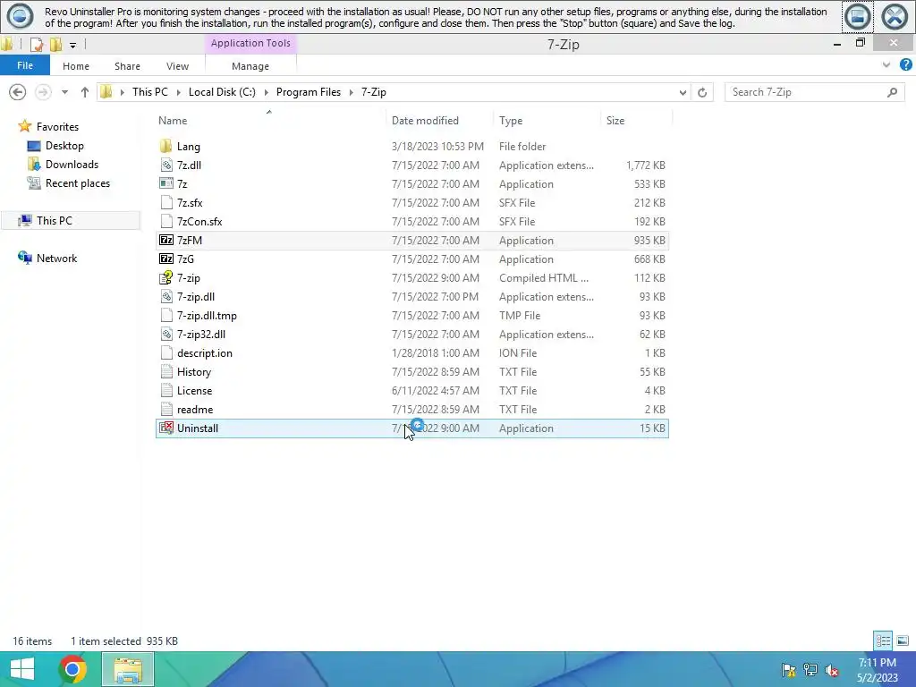Switch to the View ribbon tab
The image size is (916, 687).
tap(178, 66)
